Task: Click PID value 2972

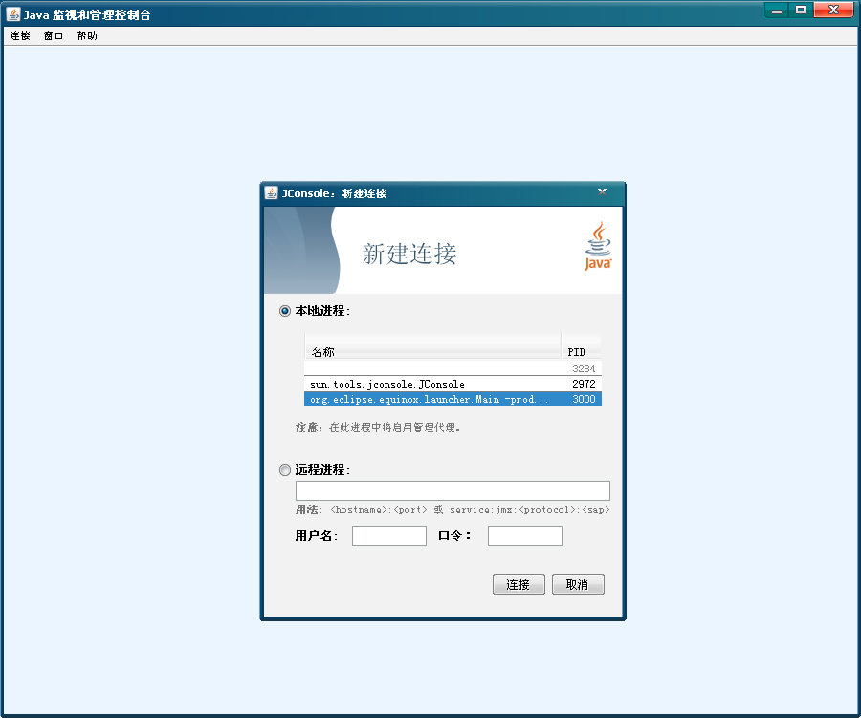Action: (584, 384)
